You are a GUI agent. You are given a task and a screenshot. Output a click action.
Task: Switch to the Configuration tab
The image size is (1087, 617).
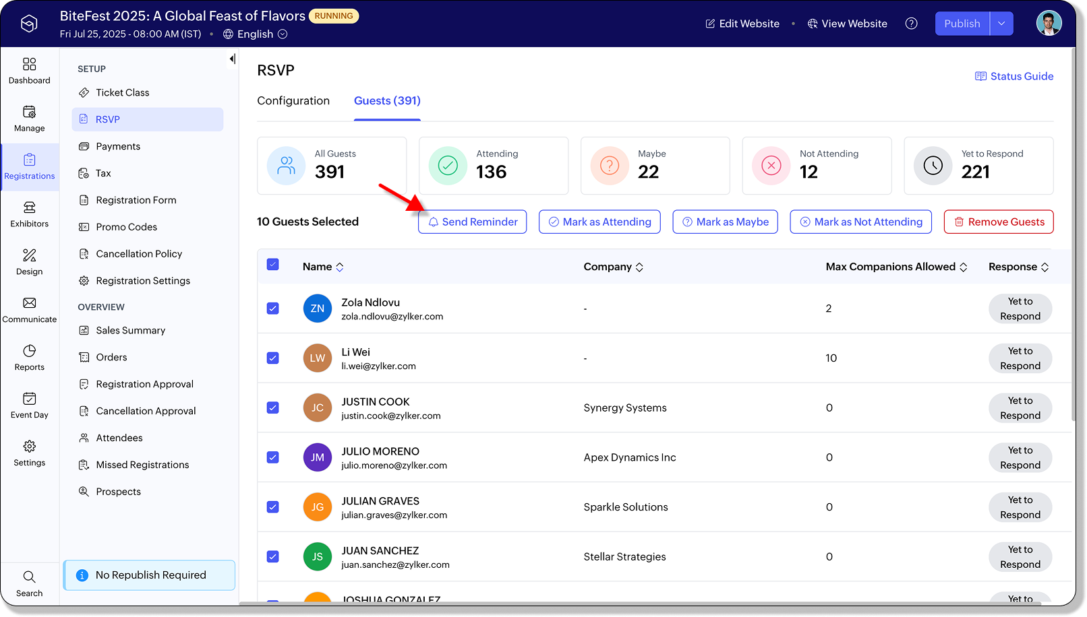coord(293,101)
